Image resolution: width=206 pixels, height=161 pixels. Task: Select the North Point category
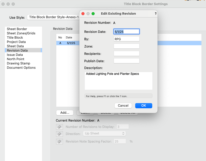tap(15, 59)
